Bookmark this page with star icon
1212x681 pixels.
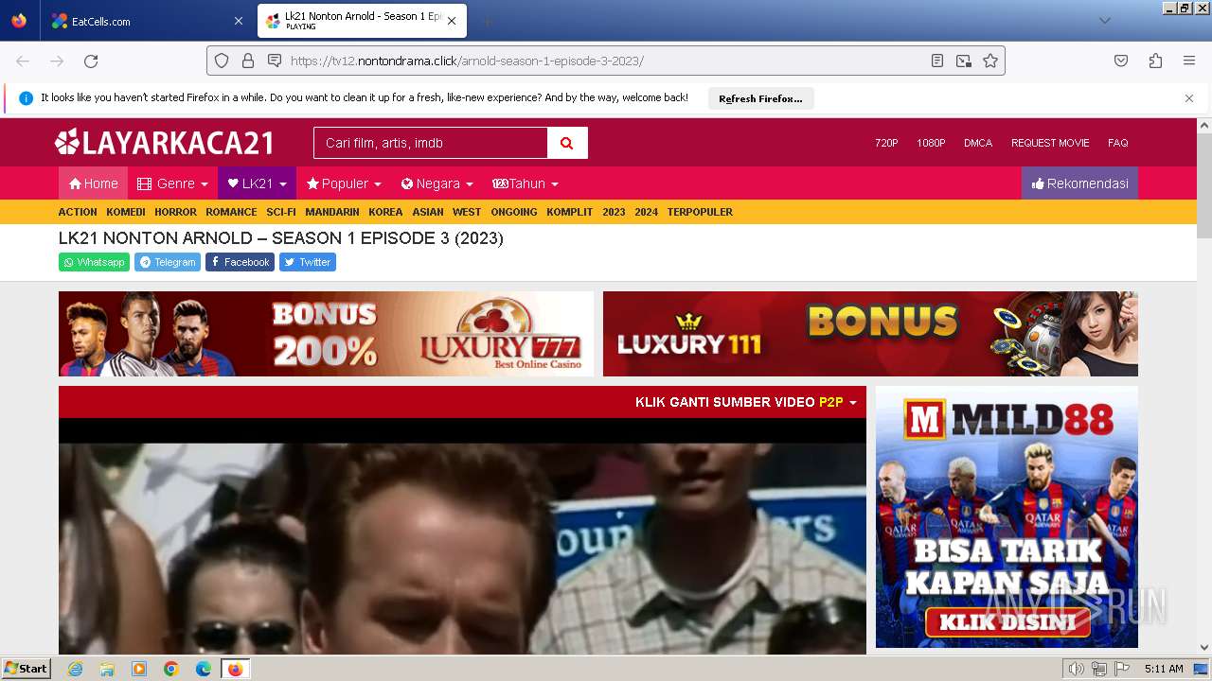pyautogui.click(x=990, y=61)
